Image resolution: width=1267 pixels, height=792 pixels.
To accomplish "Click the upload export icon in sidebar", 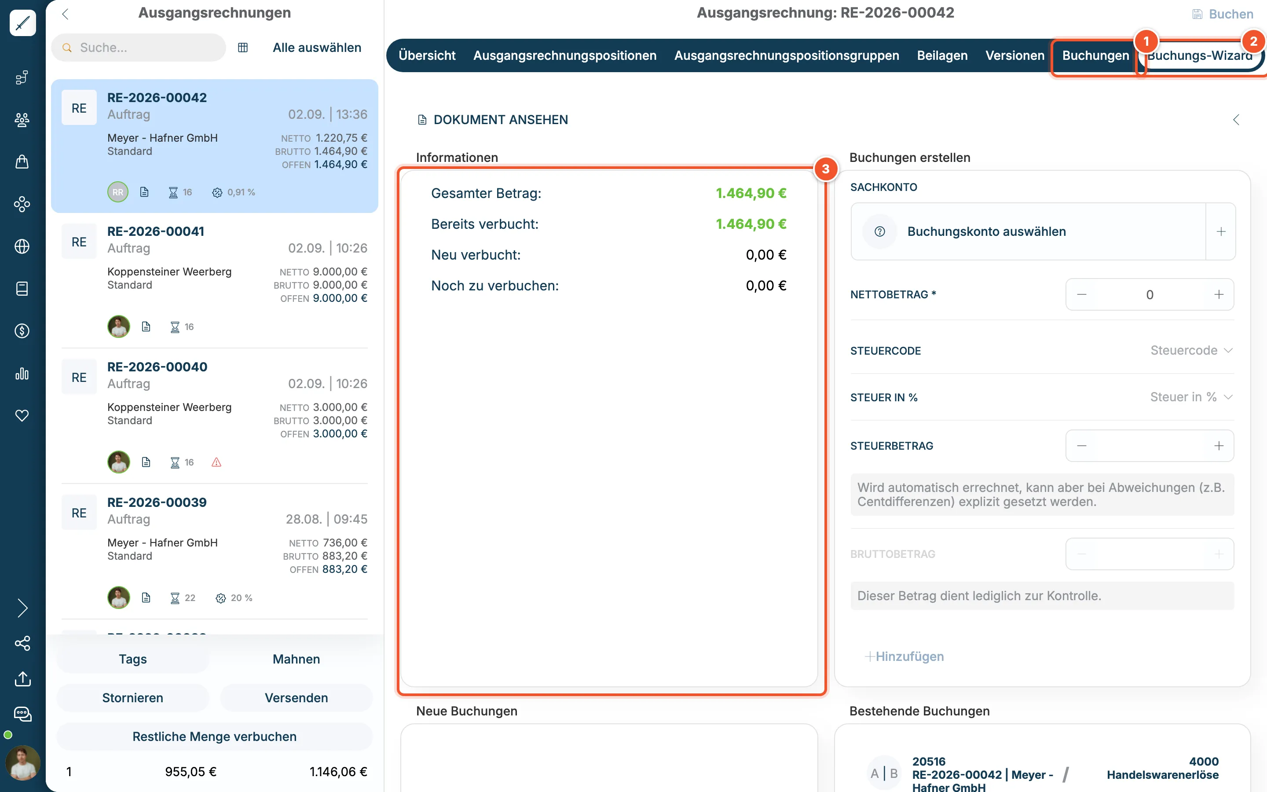I will click(x=22, y=678).
